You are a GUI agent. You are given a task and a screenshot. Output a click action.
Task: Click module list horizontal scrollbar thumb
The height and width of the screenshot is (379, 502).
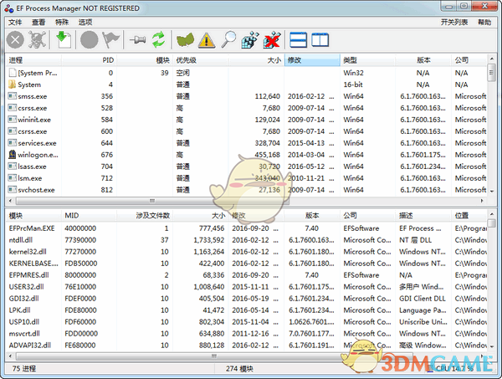point(214,356)
